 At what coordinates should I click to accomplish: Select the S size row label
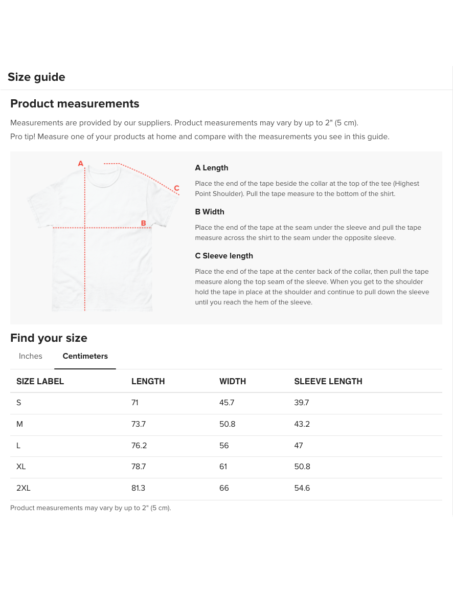[19, 403]
